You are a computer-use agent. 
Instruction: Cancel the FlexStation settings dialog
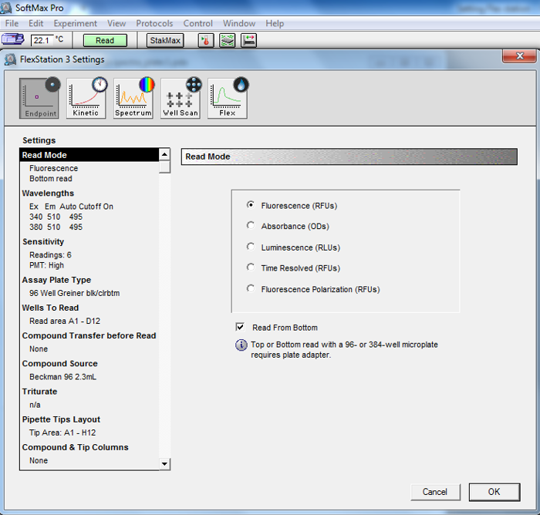tap(435, 492)
